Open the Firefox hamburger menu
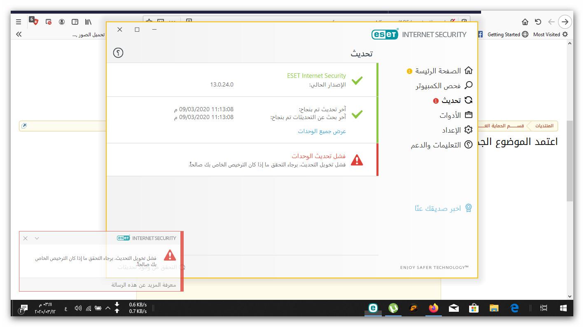Screen dimensions: 584x327 click(19, 22)
